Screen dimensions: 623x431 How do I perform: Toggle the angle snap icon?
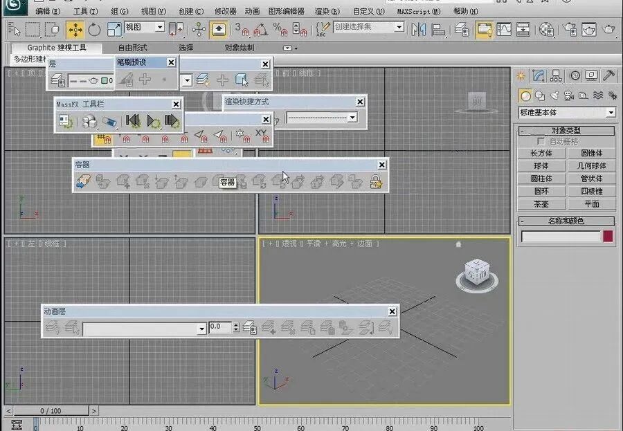[x=261, y=30]
